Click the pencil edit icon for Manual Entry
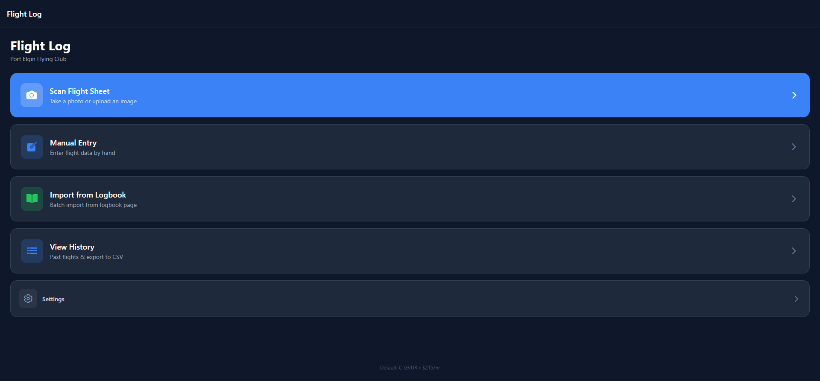This screenshot has width=820, height=381. point(32,147)
